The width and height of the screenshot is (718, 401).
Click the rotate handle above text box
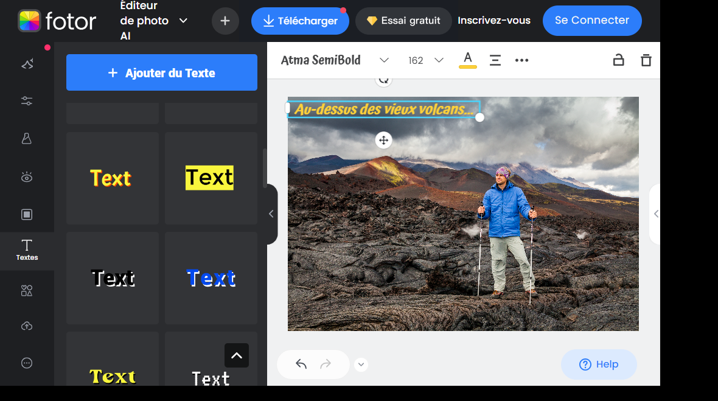click(x=384, y=80)
